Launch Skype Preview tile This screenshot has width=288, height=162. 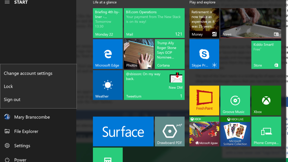tap(204, 54)
